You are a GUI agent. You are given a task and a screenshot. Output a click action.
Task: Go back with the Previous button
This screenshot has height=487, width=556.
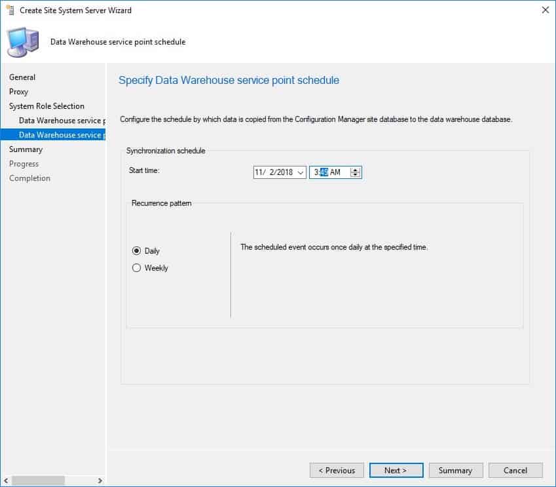(x=337, y=470)
